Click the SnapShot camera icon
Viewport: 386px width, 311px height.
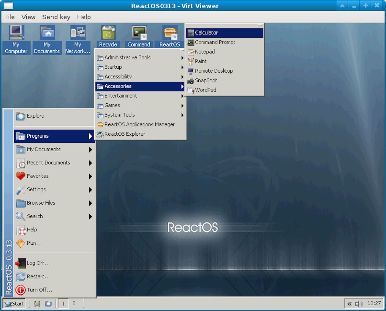[191, 81]
